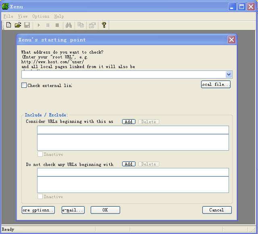
Task: Click the Save floppy disk icon
Action: [27, 25]
